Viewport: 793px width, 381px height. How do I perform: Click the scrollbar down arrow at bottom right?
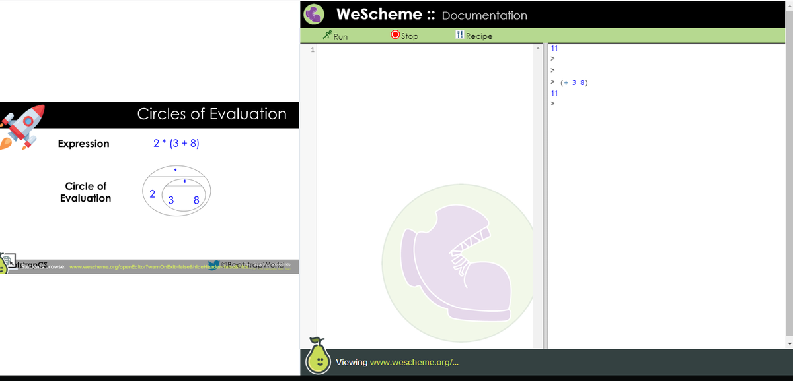click(788, 343)
